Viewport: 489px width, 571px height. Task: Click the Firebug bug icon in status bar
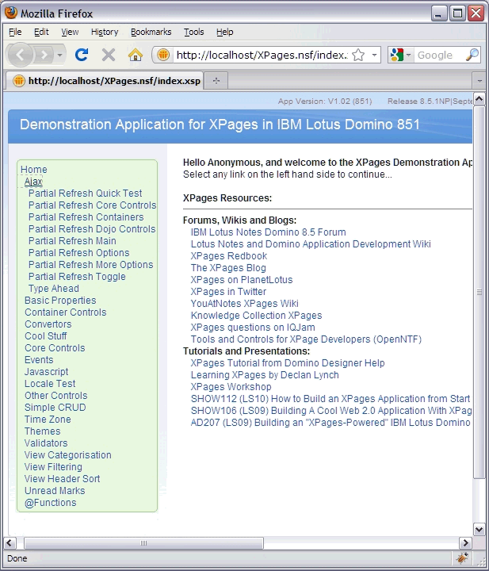463,558
